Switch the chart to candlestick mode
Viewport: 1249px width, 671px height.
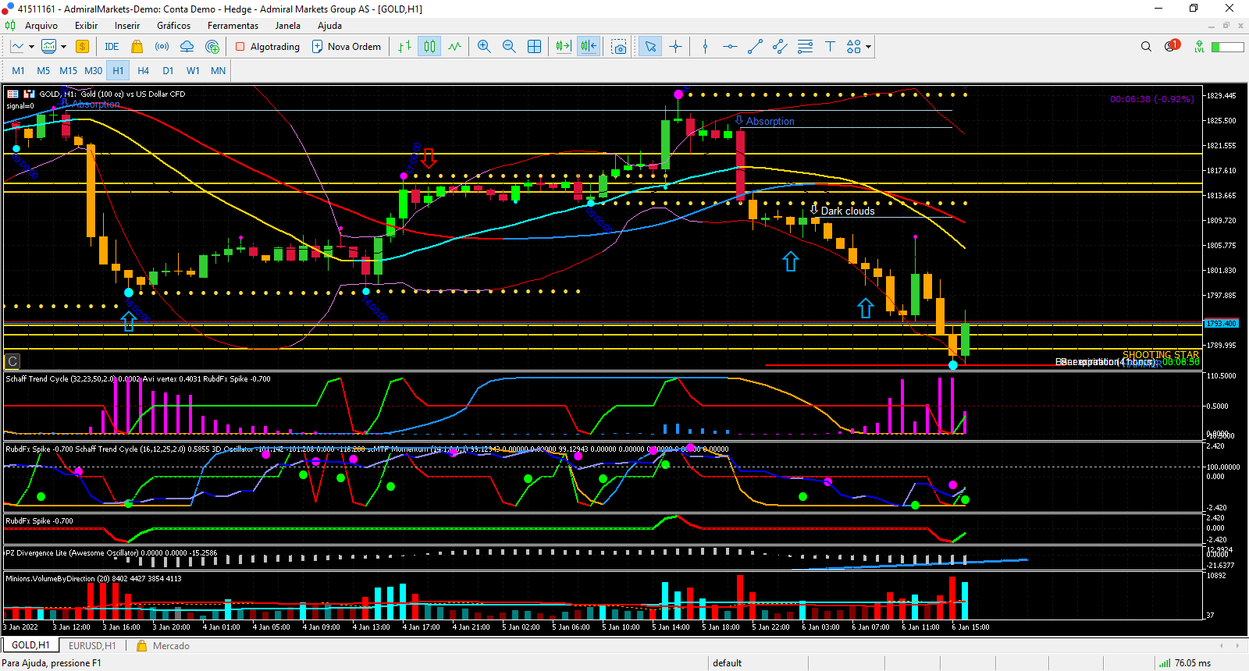click(x=429, y=47)
